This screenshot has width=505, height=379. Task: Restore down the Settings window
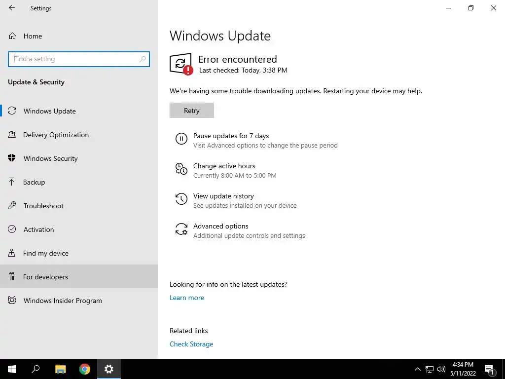point(471,8)
